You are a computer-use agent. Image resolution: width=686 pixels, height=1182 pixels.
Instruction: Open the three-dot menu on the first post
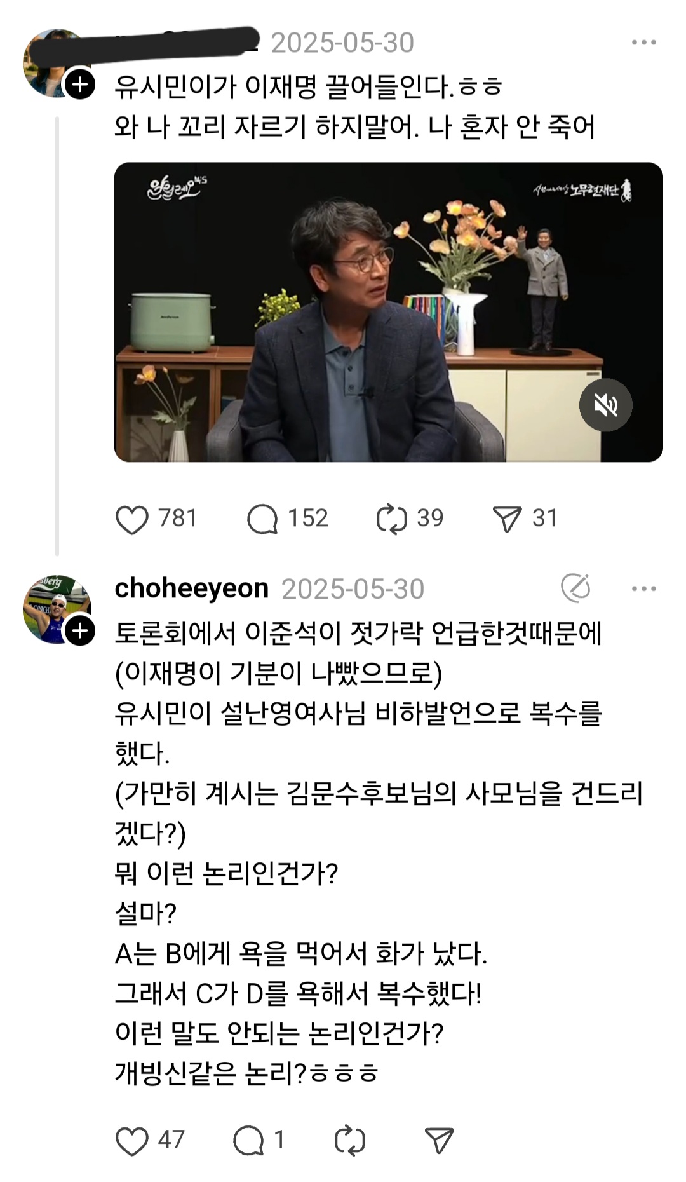644,43
